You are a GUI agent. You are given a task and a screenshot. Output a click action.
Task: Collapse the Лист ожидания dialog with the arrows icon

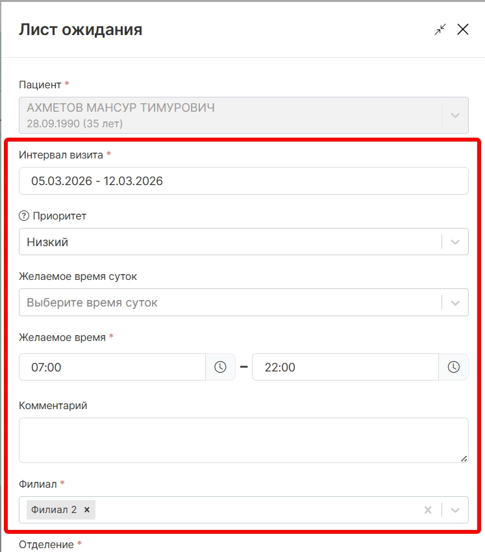[x=440, y=29]
